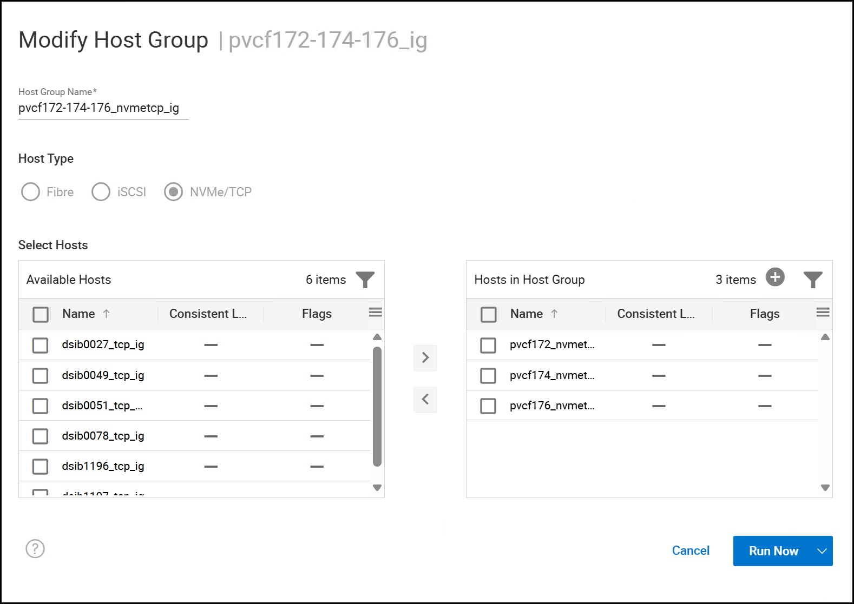Image resolution: width=854 pixels, height=604 pixels.
Task: Check the pvcf176_nvmet host checkbox
Action: coord(488,406)
